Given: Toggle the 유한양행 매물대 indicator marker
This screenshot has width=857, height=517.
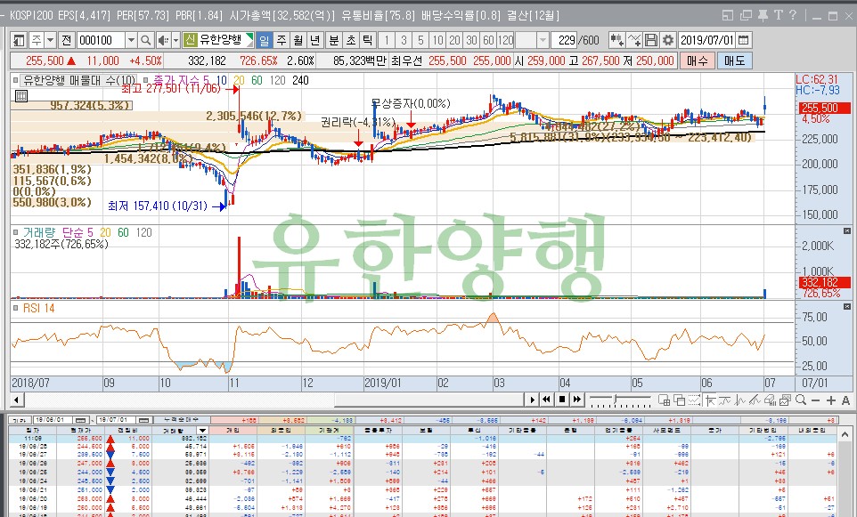Looking at the screenshot, I should (x=16, y=80).
